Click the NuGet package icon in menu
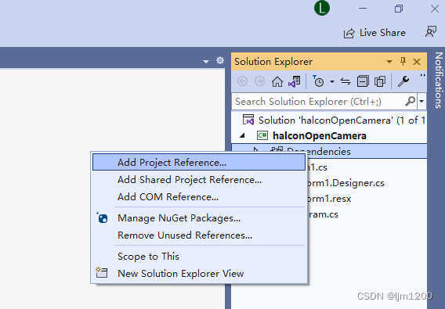445x309 pixels. pos(102,218)
